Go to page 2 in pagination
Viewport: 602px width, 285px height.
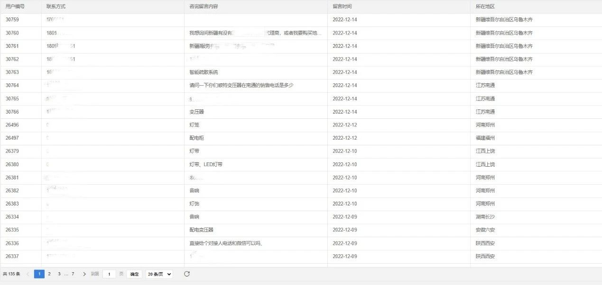point(49,274)
